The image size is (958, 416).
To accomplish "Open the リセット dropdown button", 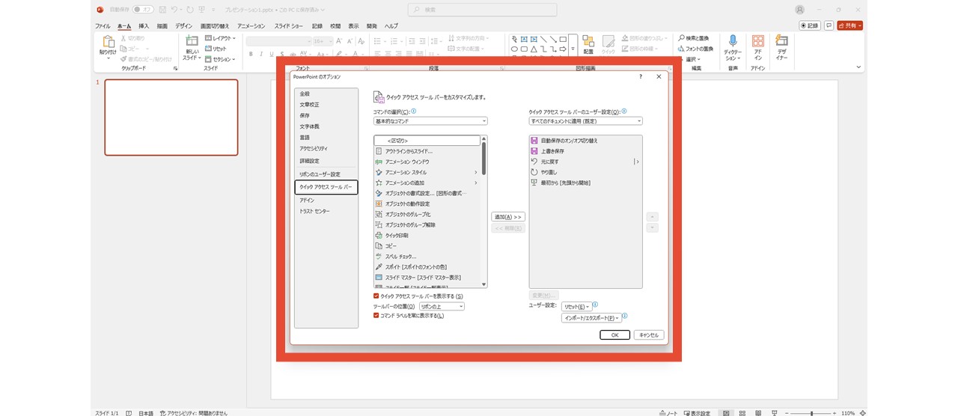I will pyautogui.click(x=576, y=306).
